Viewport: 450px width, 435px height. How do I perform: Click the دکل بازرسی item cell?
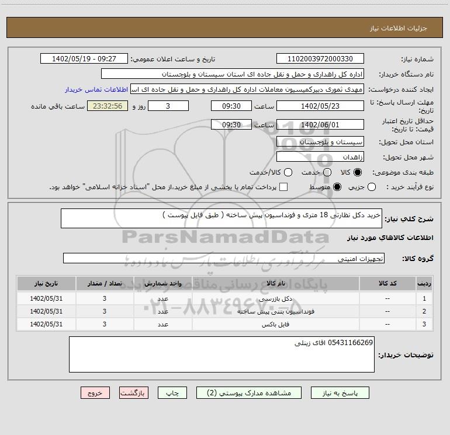point(275,298)
